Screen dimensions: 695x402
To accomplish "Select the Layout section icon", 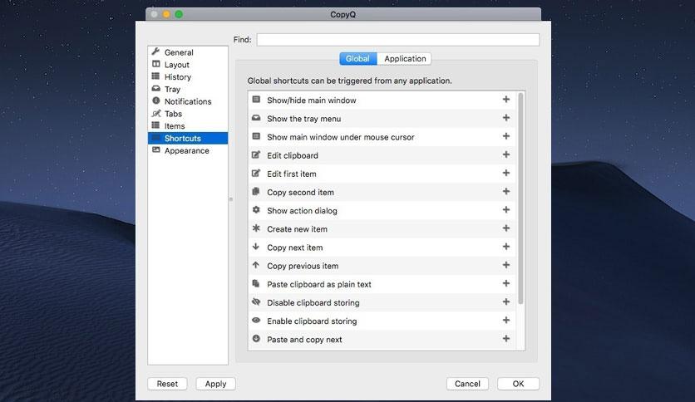I will click(x=155, y=64).
